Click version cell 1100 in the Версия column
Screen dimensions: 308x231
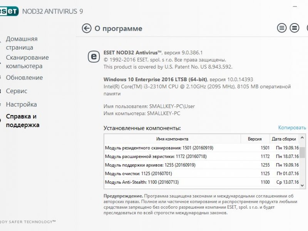pyautogui.click(x=265, y=182)
